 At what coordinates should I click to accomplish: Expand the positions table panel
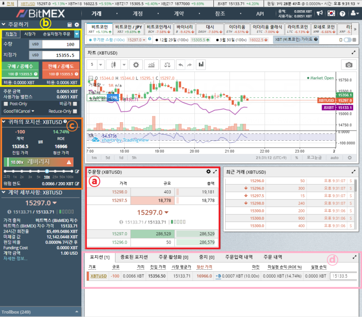tap(355, 257)
